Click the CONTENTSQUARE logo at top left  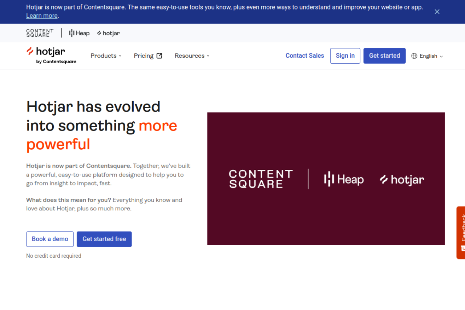[40, 33]
